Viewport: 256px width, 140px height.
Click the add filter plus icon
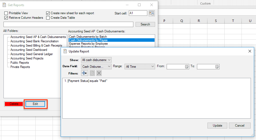click(85, 73)
